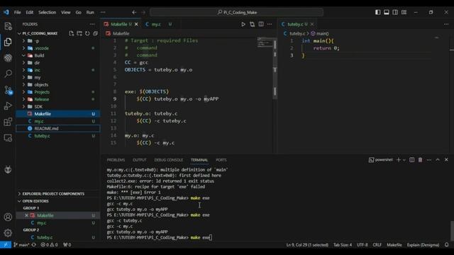
Task: Open the Search view in activity bar
Action: pyautogui.click(x=8, y=74)
